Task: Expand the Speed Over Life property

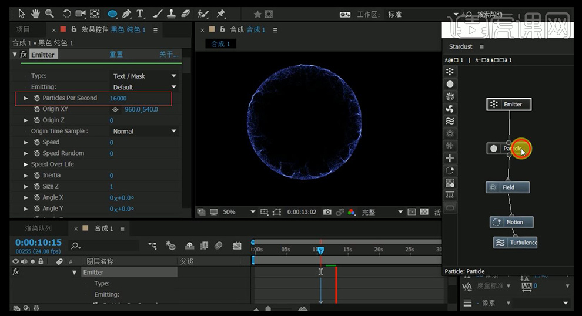Action: [x=26, y=164]
